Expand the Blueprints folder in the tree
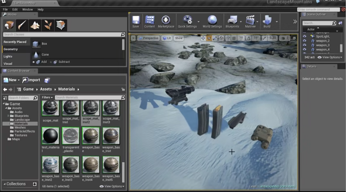Image resolution: width=346 pixels, height=192 pixels. 8,116
